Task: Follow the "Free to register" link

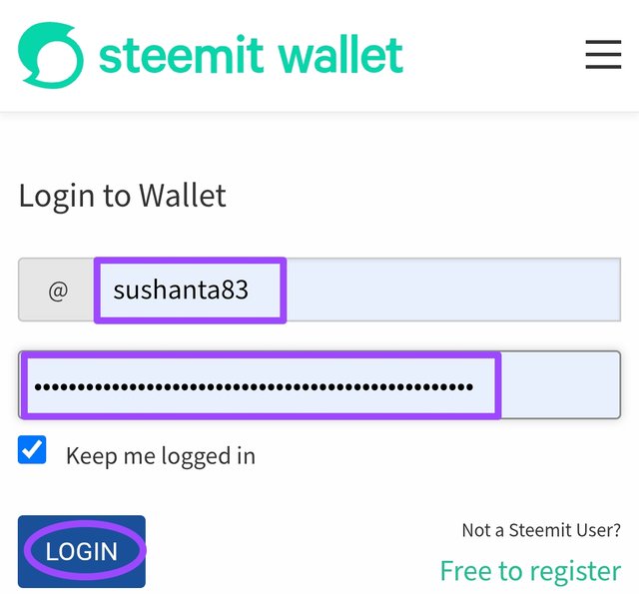Action: coord(530,570)
